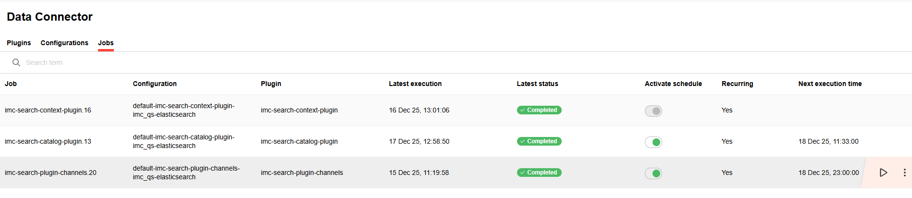This screenshot has width=912, height=198.
Task: Enable schedule for imc-search-context-plugin.16
Action: click(x=653, y=111)
